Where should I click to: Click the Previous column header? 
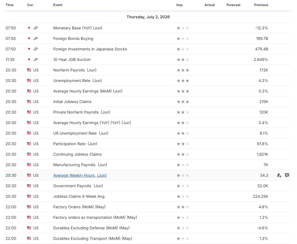point(261,5)
